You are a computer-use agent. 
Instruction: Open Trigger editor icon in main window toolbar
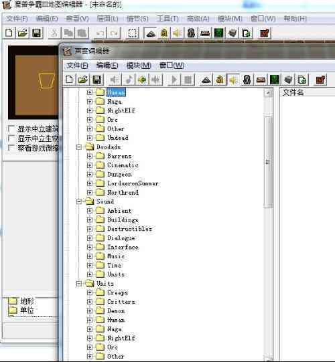(163, 33)
